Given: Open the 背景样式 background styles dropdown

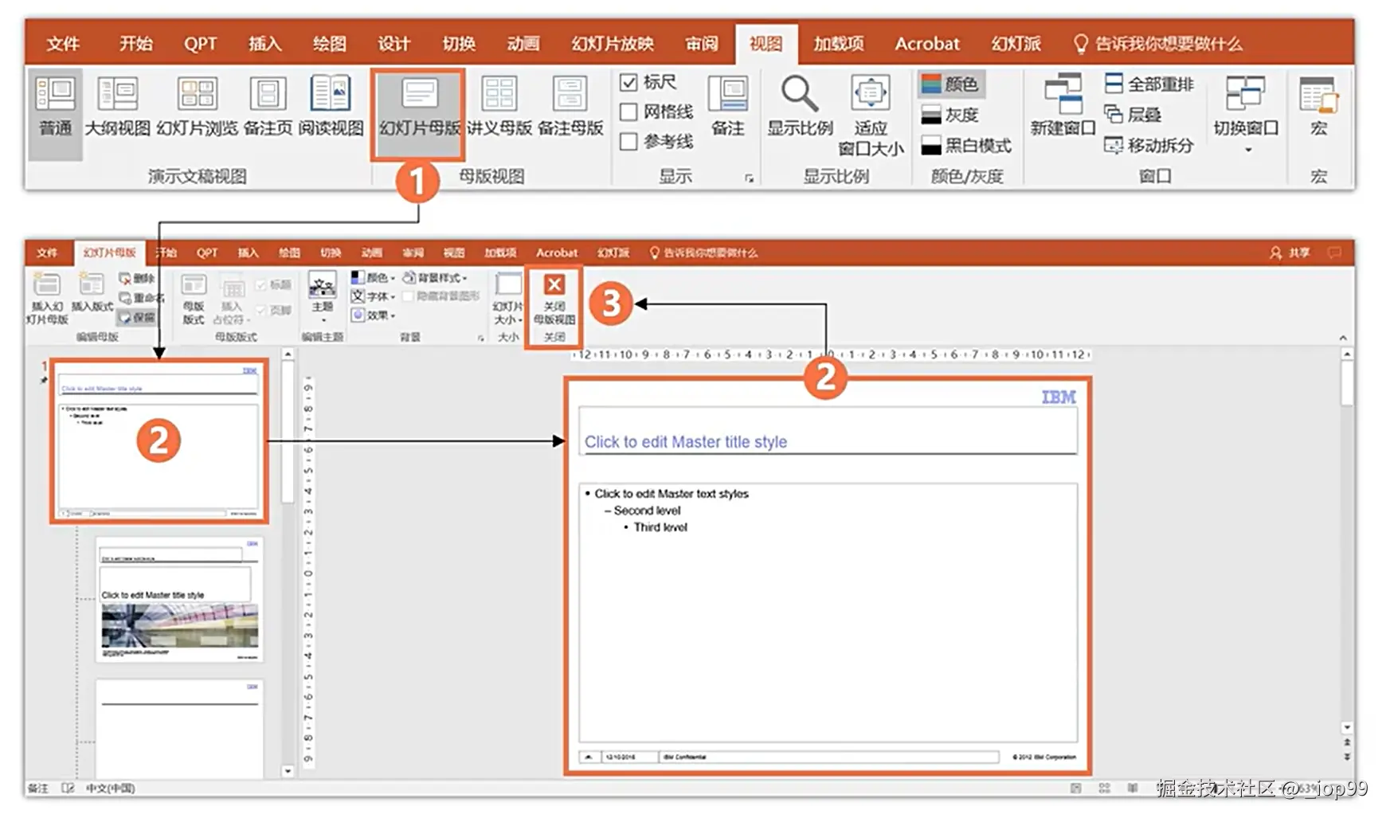Looking at the screenshot, I should pos(435,277).
